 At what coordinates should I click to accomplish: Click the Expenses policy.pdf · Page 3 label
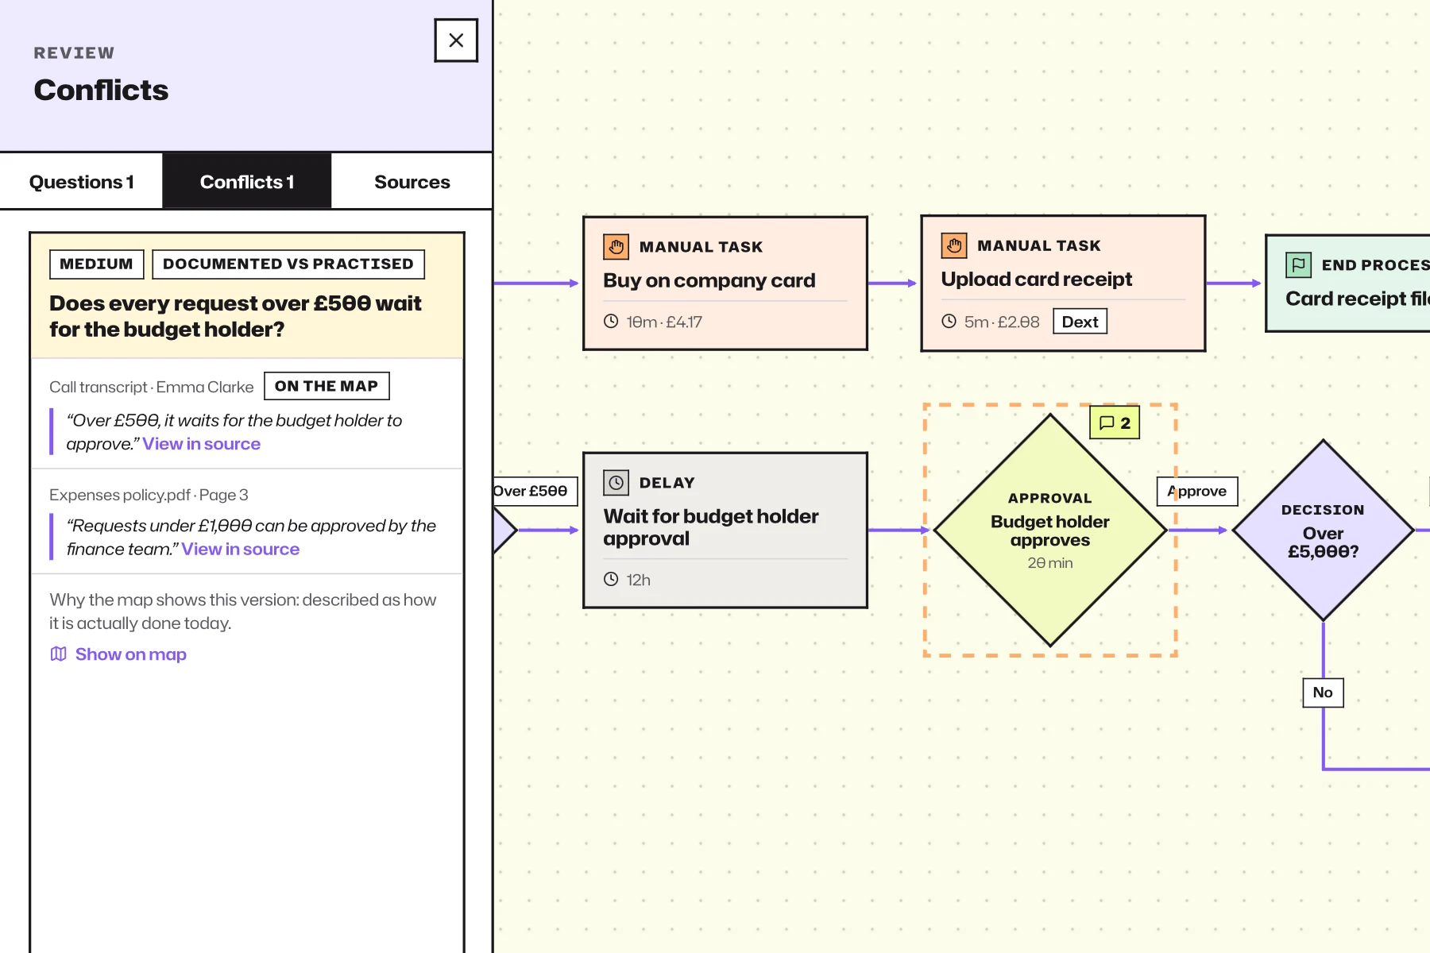coord(149,495)
